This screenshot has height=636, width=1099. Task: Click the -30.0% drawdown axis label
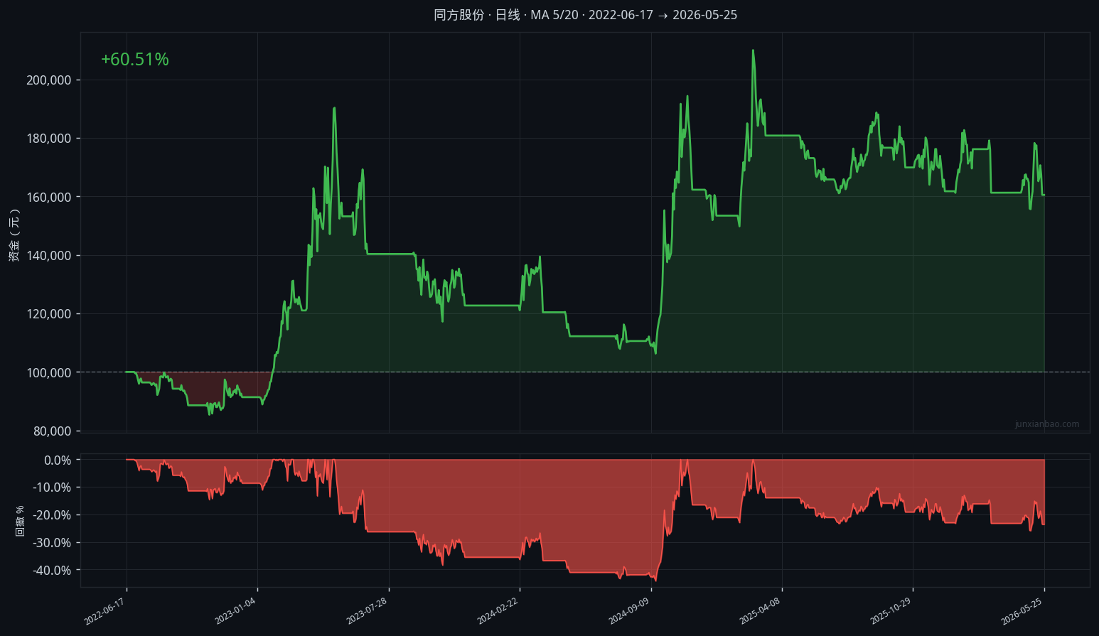(x=52, y=543)
